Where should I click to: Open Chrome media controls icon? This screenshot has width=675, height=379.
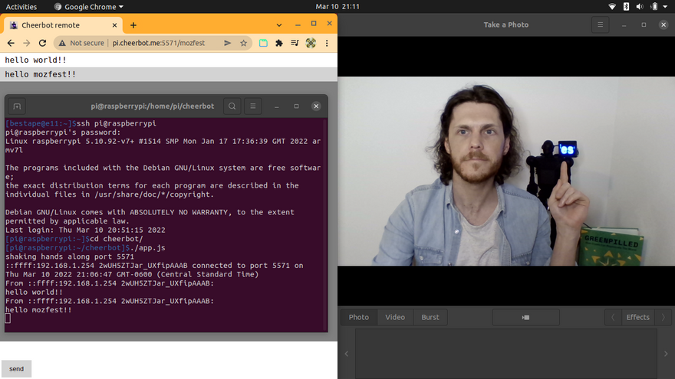click(x=295, y=44)
